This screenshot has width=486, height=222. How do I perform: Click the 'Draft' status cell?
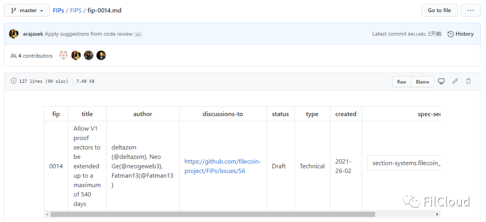coord(280,166)
